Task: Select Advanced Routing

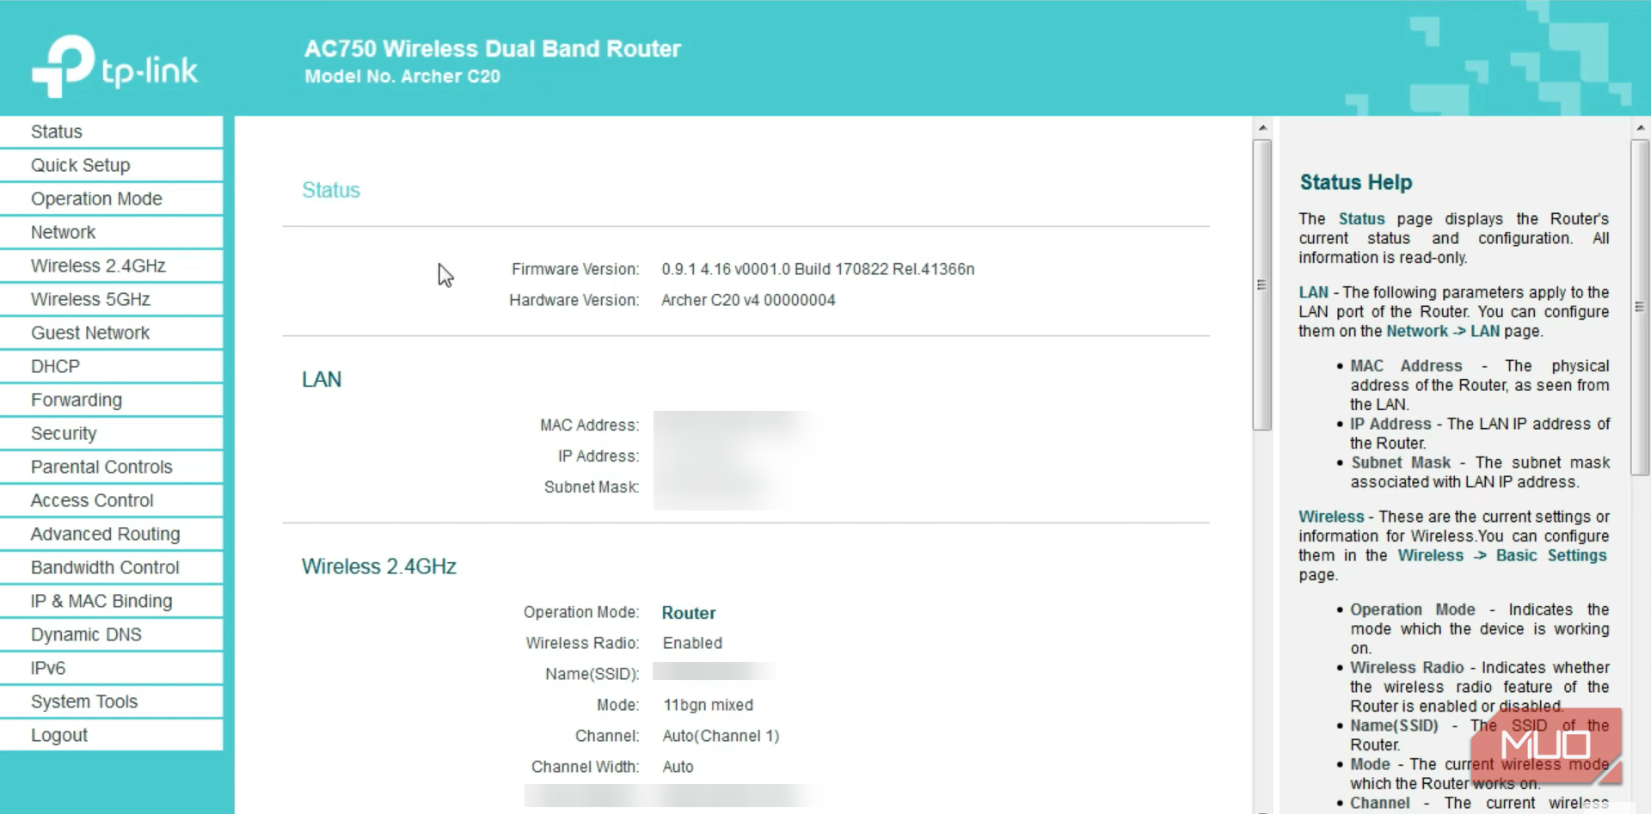Action: coord(112,534)
